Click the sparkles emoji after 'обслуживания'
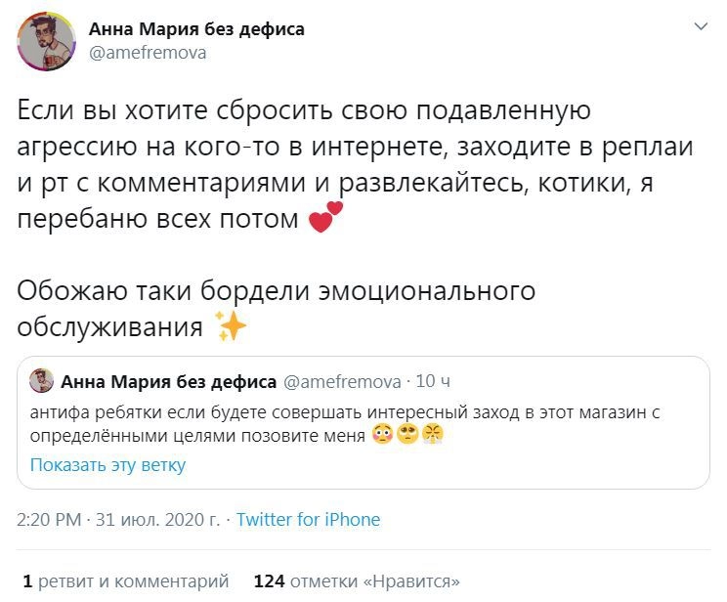Screen dimensions: 727x602 click(x=232, y=327)
